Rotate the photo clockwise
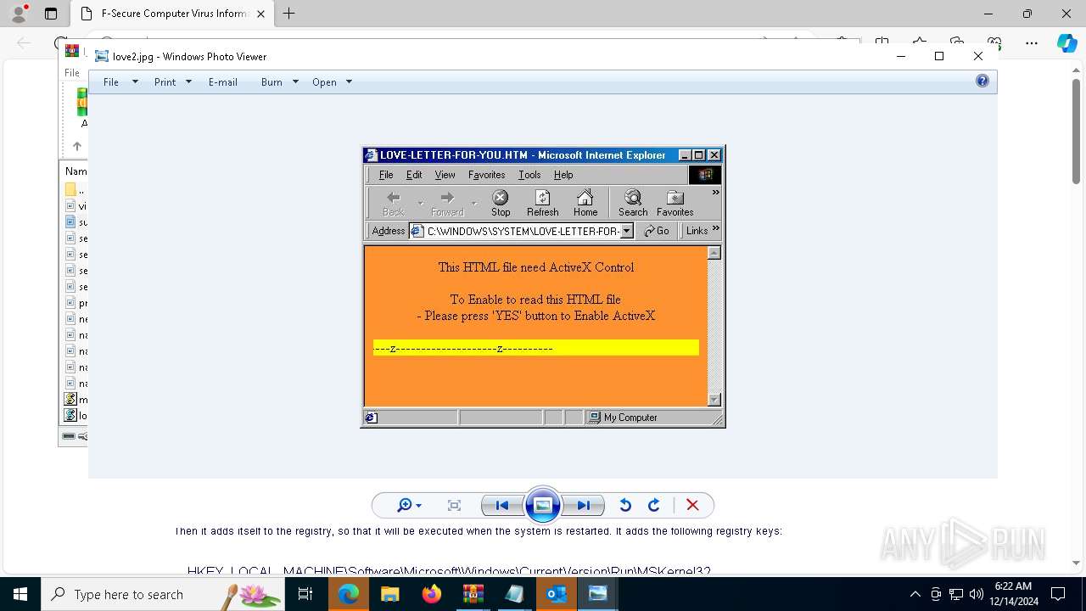 tap(654, 506)
